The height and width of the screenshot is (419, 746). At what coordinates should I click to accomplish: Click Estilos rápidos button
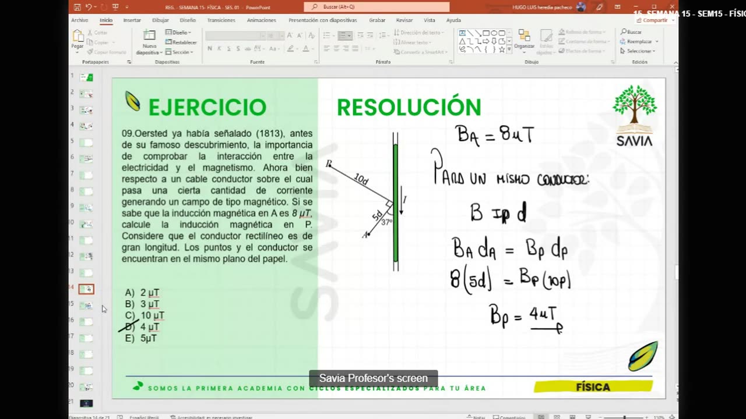pos(547,41)
